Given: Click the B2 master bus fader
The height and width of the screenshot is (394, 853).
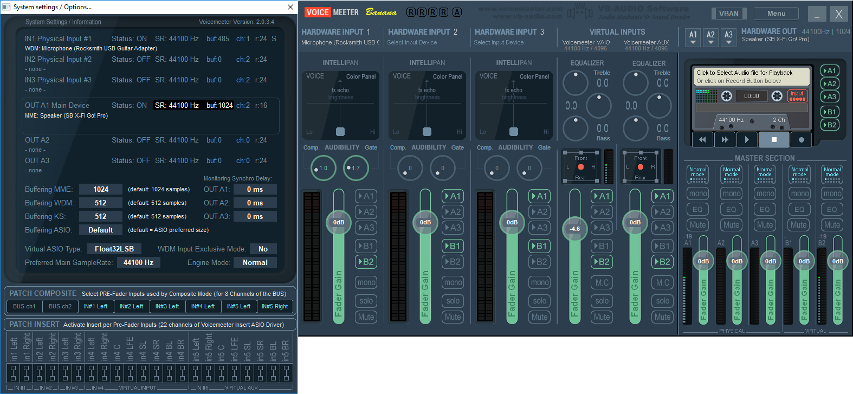Looking at the screenshot, I should 838,261.
